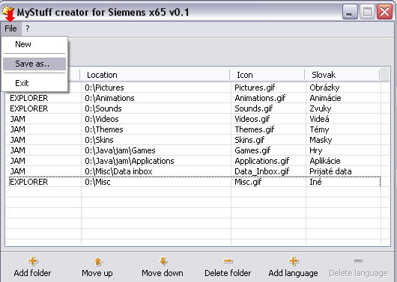Click the Move up arrow icon
Viewport: 397px width, 282px height.
97,262
